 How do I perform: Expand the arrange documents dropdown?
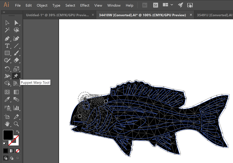(x=172, y=5)
